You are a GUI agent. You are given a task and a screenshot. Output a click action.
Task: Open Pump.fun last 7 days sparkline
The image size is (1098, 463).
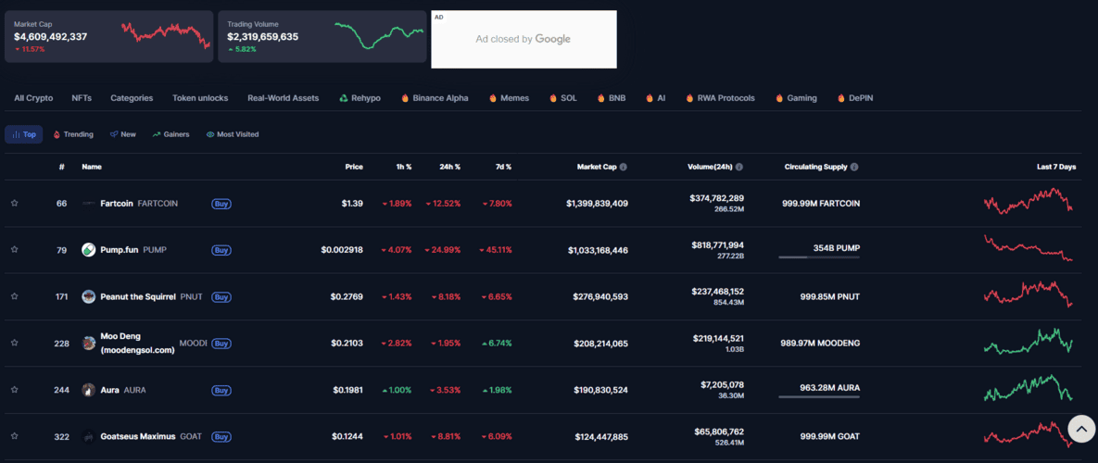pyautogui.click(x=1028, y=249)
